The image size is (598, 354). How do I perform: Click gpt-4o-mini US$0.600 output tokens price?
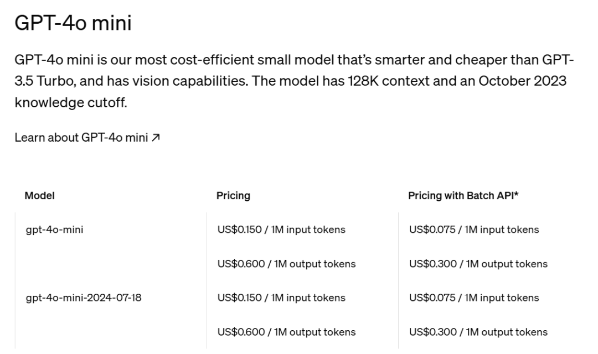pos(286,264)
